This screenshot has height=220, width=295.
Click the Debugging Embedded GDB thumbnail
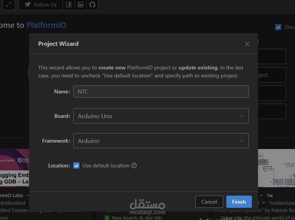pyautogui.click(x=15, y=168)
